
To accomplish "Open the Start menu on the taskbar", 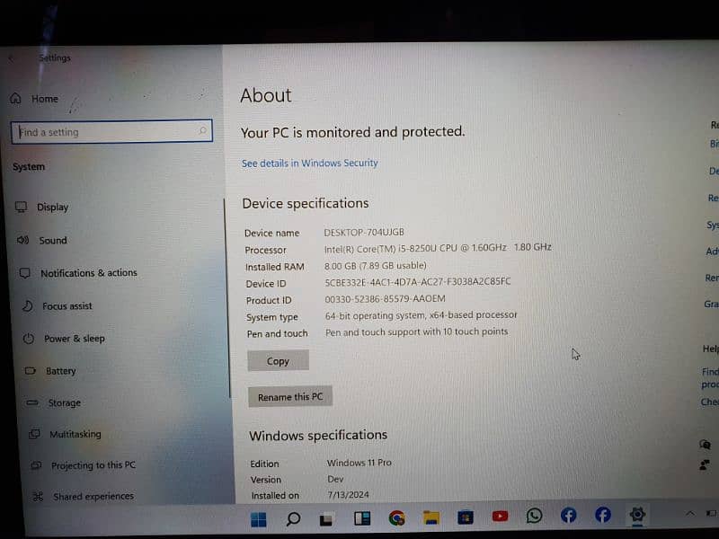I will tap(259, 518).
